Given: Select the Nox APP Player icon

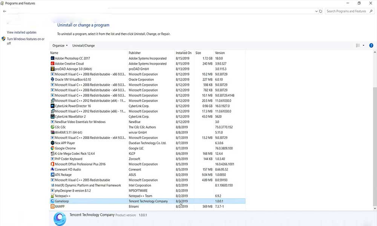Looking at the screenshot, I should coord(52,143).
